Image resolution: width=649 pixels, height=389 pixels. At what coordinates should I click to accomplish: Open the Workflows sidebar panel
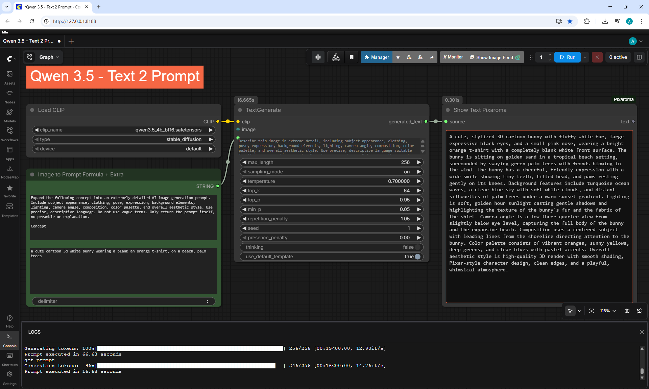[9, 135]
